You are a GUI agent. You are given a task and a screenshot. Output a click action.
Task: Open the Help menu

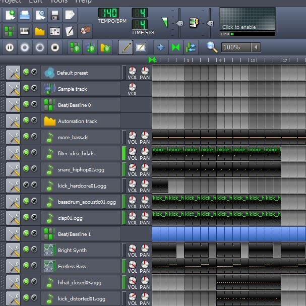(x=83, y=2)
